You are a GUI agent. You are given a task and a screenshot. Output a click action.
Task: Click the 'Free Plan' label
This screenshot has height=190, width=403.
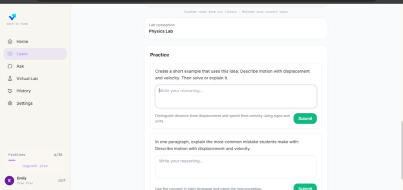[25, 184]
